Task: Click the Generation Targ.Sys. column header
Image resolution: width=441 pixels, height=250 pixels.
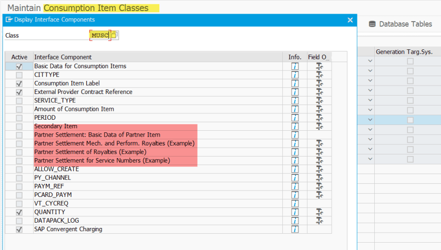Action: click(404, 51)
